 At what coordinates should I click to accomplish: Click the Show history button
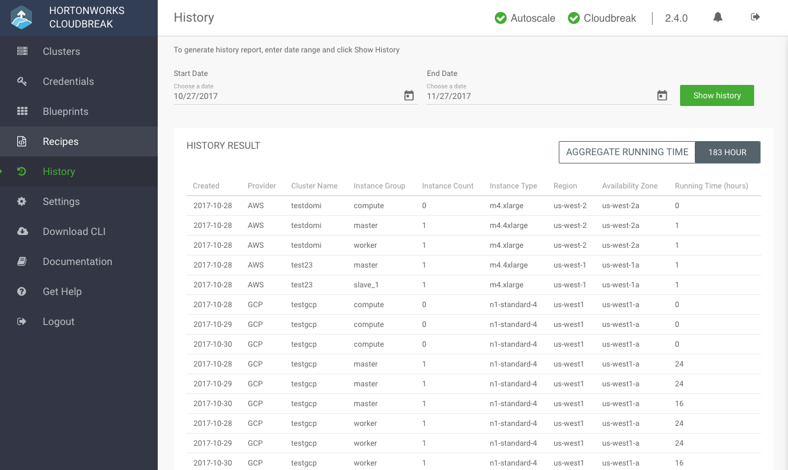click(716, 95)
